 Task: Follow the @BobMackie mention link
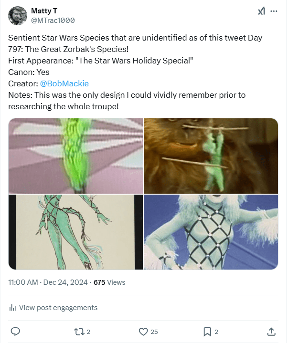pyautogui.click(x=64, y=83)
